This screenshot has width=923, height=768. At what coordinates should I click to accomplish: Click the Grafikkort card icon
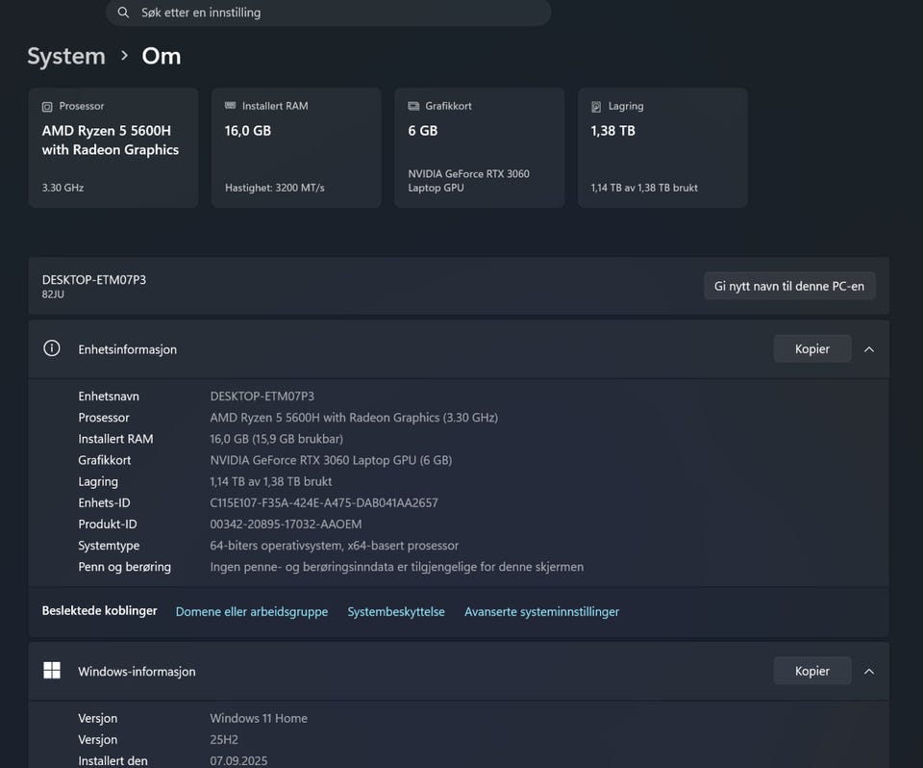pyautogui.click(x=413, y=106)
